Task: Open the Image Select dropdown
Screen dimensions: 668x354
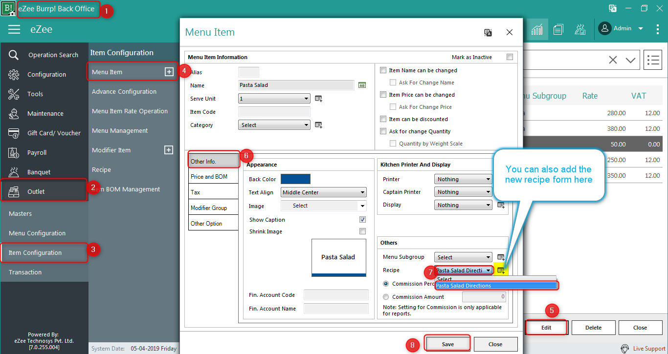Action: tap(323, 206)
